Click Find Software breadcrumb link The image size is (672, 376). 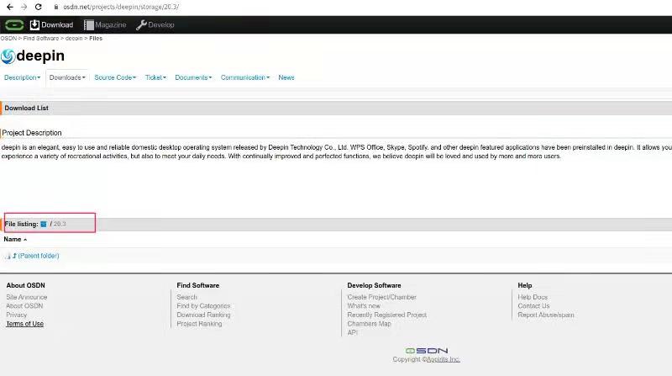[40, 38]
